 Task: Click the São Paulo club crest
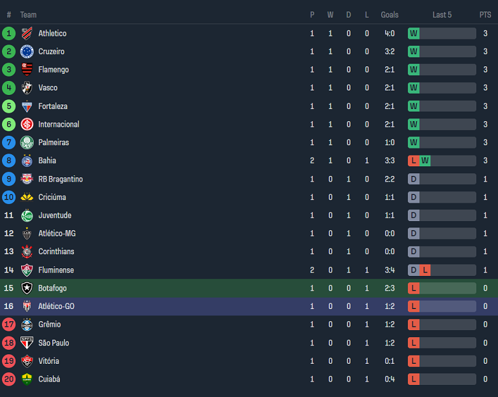[27, 343]
